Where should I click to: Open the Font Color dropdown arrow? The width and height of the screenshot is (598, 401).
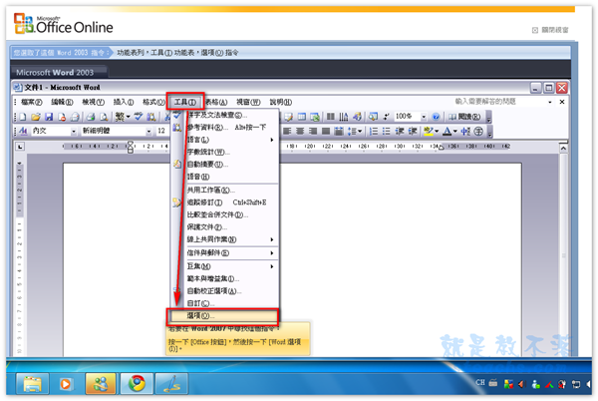click(x=455, y=132)
